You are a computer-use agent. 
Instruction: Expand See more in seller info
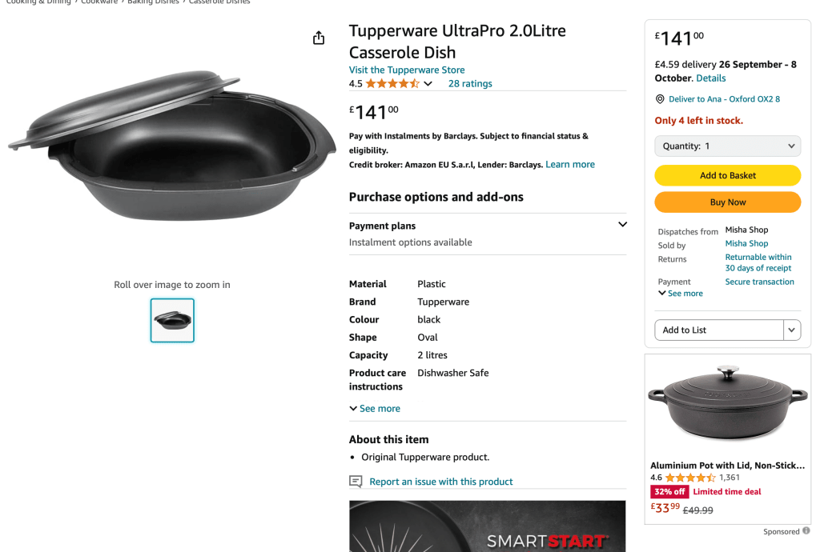point(681,294)
